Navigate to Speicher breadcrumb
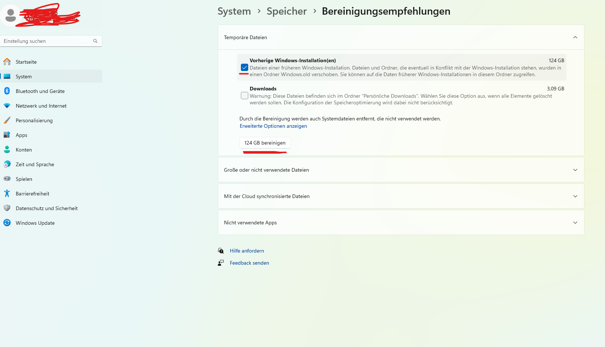605x347 pixels. (x=287, y=11)
